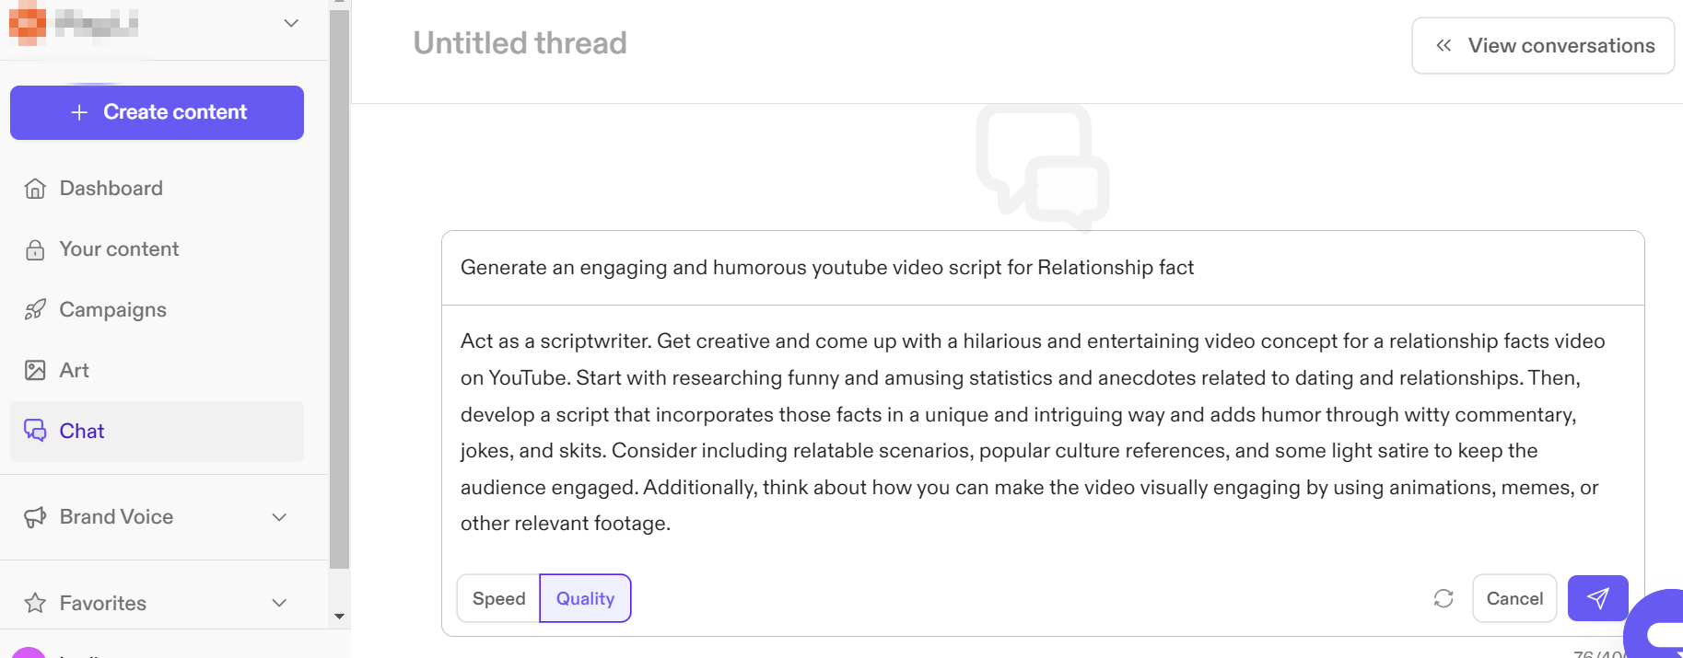
Task: Click the Your content lock icon
Action: point(35,249)
